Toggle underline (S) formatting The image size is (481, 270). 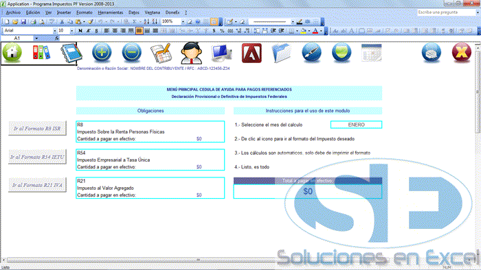[97, 31]
